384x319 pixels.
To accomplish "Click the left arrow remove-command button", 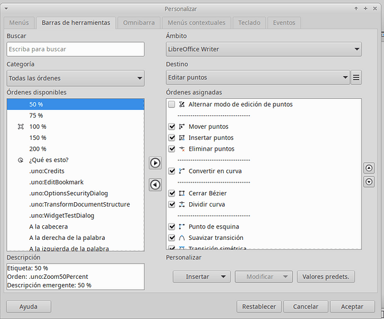I will click(155, 184).
